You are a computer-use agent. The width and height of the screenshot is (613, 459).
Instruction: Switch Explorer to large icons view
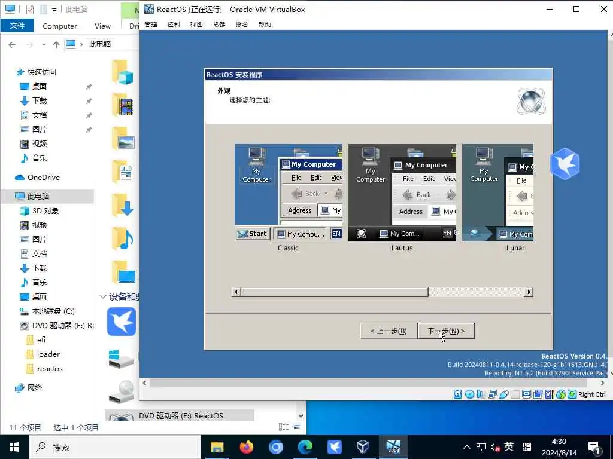(297, 427)
